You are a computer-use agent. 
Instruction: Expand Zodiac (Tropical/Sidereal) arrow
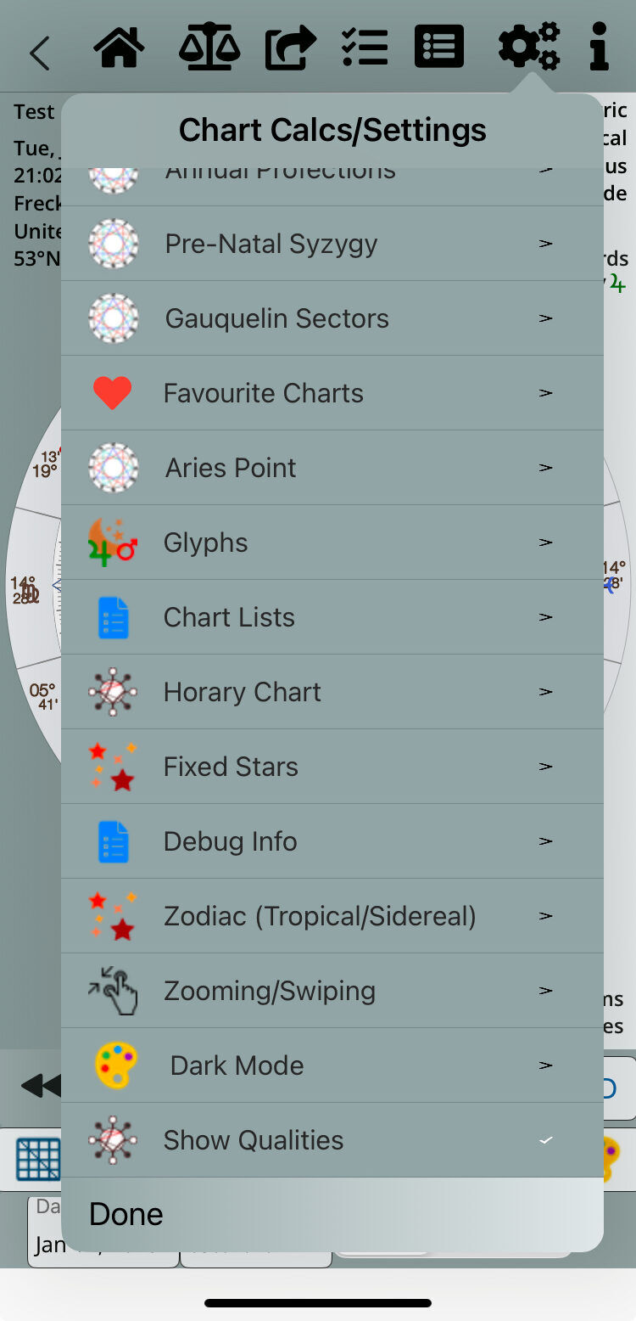[x=546, y=916]
